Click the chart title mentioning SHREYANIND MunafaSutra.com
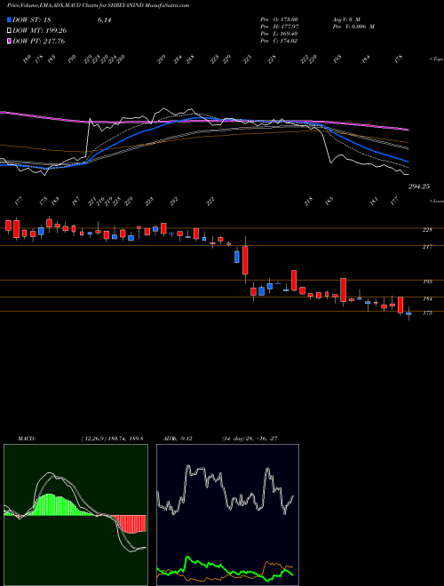 pyautogui.click(x=98, y=5)
